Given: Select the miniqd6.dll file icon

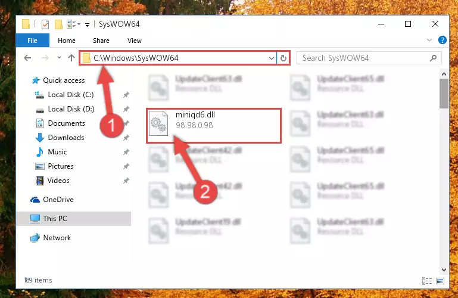Looking at the screenshot, I should pyautogui.click(x=158, y=123).
